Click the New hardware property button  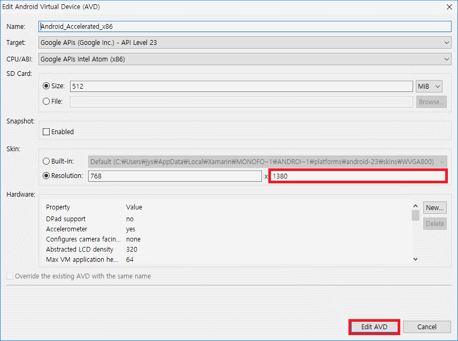434,208
